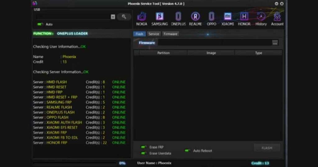Image resolution: width=318 pixels, height=167 pixels.
Task: Choose the REALME brand icon
Action: coord(195,19)
